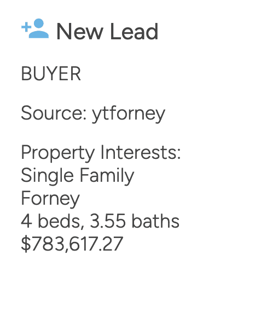
Task: Click the $783,617.27 price
Action: click(72, 243)
